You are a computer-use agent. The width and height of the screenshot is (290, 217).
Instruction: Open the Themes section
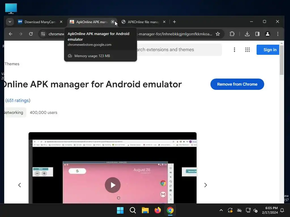[x=12, y=64]
